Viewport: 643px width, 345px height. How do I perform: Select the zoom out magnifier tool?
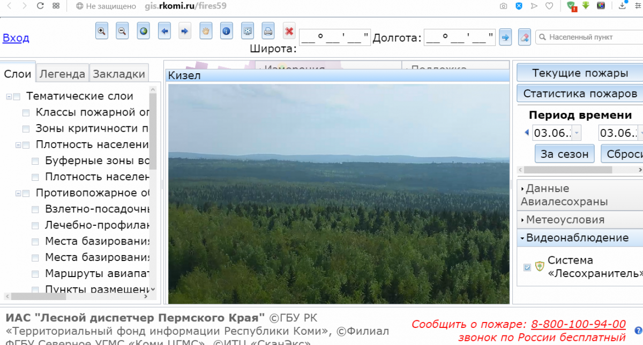click(123, 31)
